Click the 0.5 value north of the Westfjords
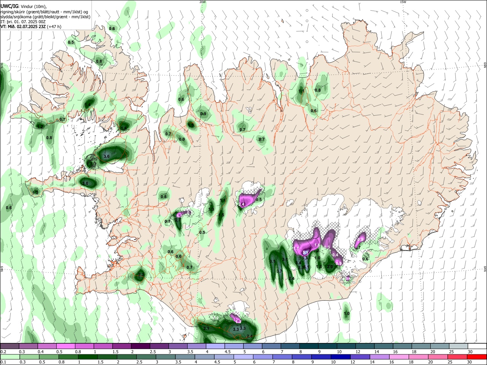Image resolution: width=487 pixels, height=365 pixels. click(71, 42)
